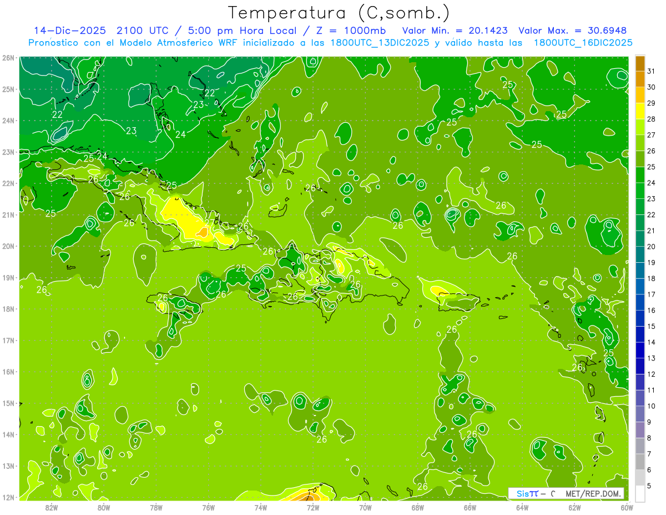
Task: Click the 76W longitude axis label
Action: 208,507
